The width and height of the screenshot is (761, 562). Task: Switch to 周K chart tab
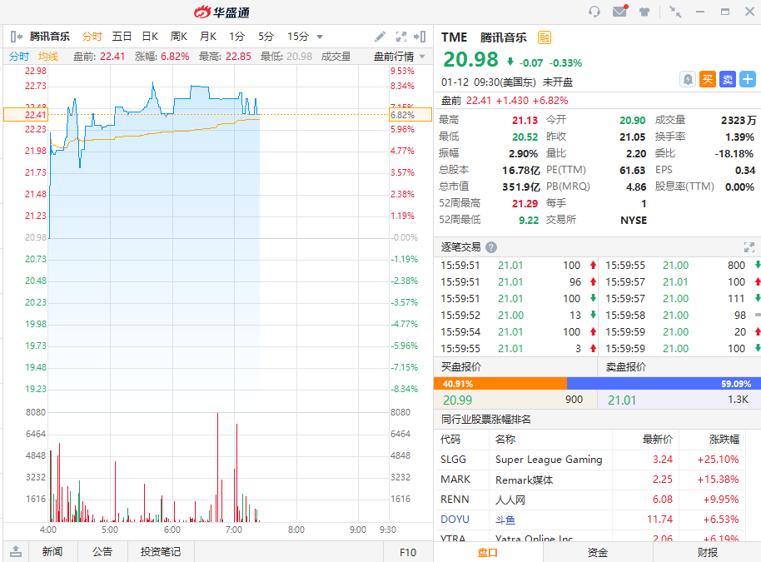pos(179,37)
